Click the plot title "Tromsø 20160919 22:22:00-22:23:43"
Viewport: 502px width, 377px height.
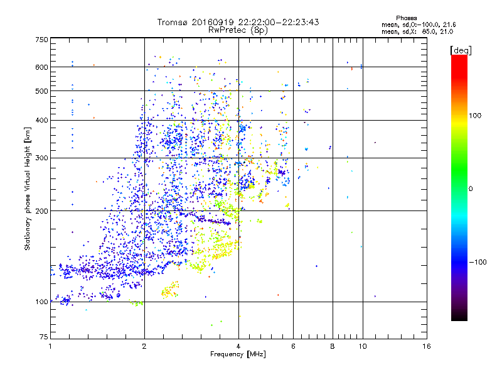(x=238, y=22)
